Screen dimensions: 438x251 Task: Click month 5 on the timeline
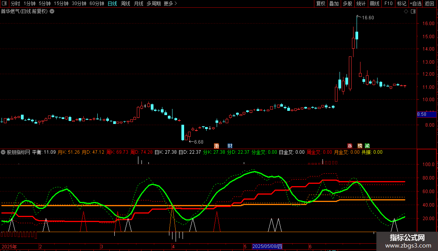tap(245, 246)
